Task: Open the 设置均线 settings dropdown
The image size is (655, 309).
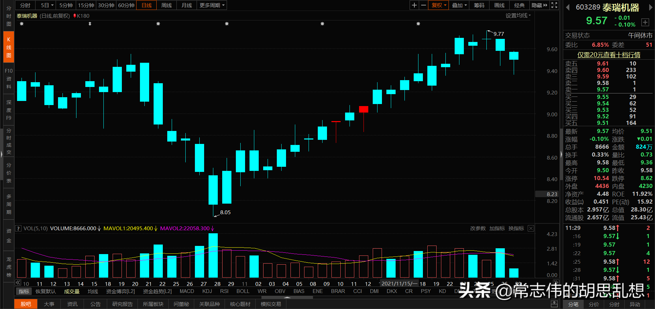Action: (x=517, y=15)
